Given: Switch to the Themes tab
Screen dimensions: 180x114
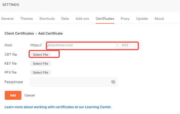Looking at the screenshot, I should pos(26,19).
